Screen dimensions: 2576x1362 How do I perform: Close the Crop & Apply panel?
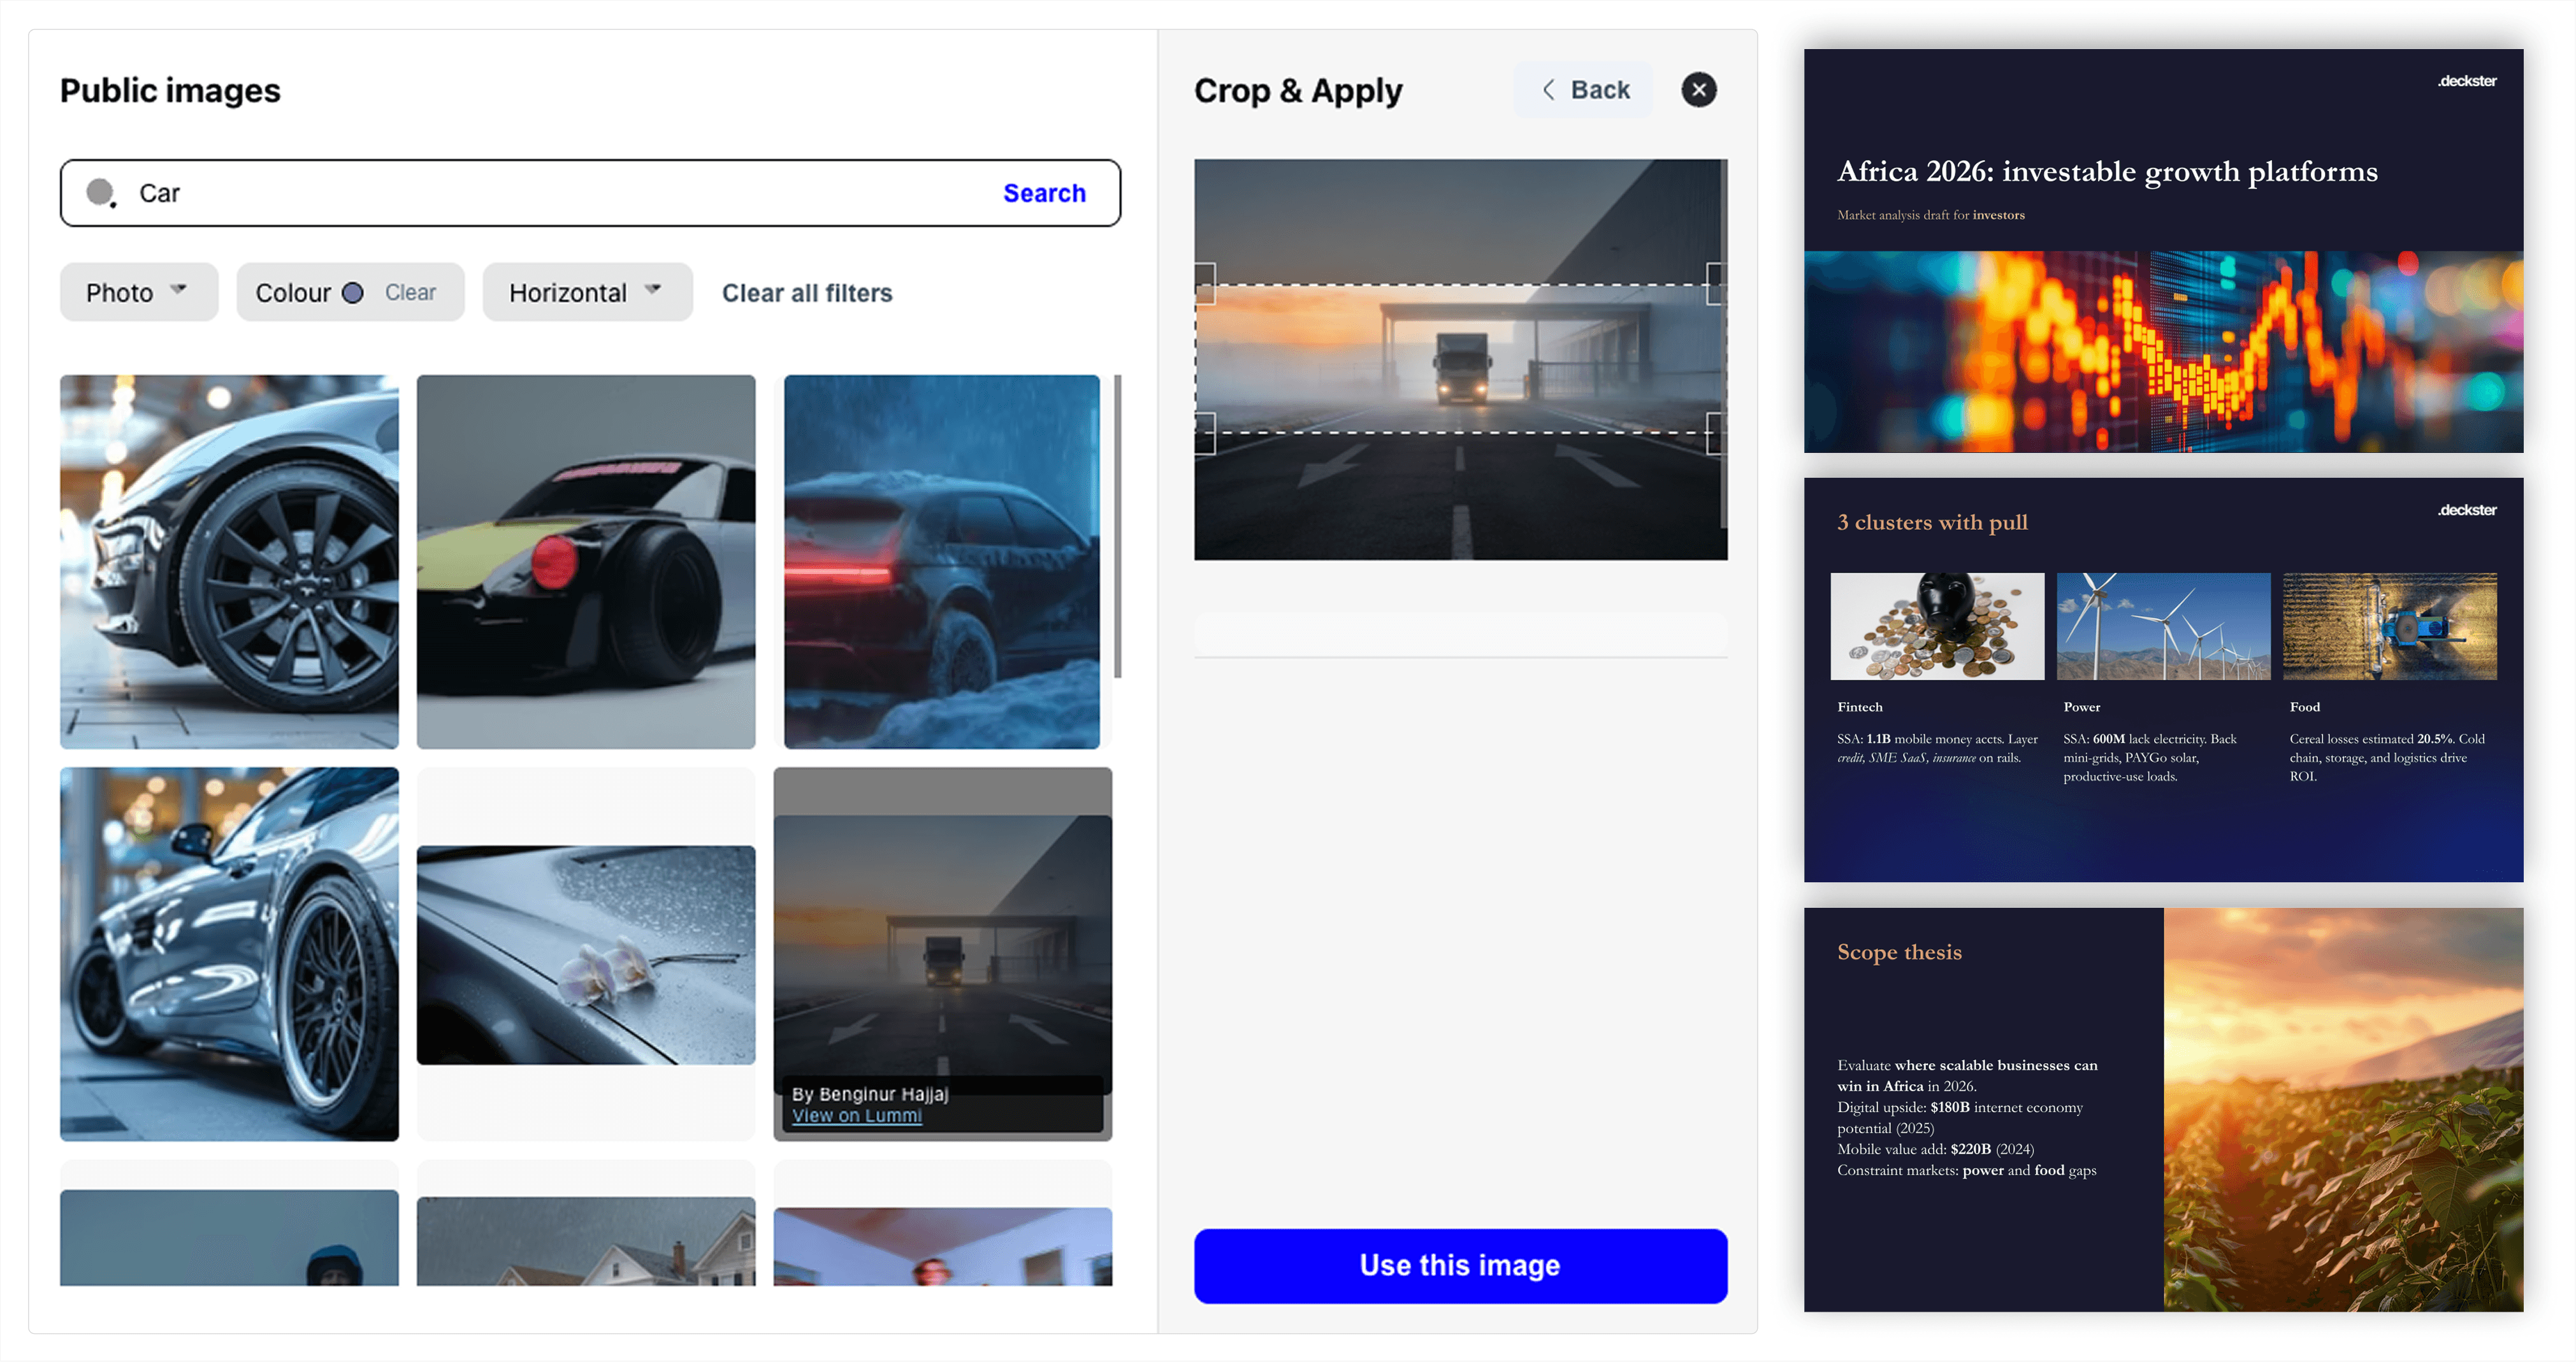1698,90
